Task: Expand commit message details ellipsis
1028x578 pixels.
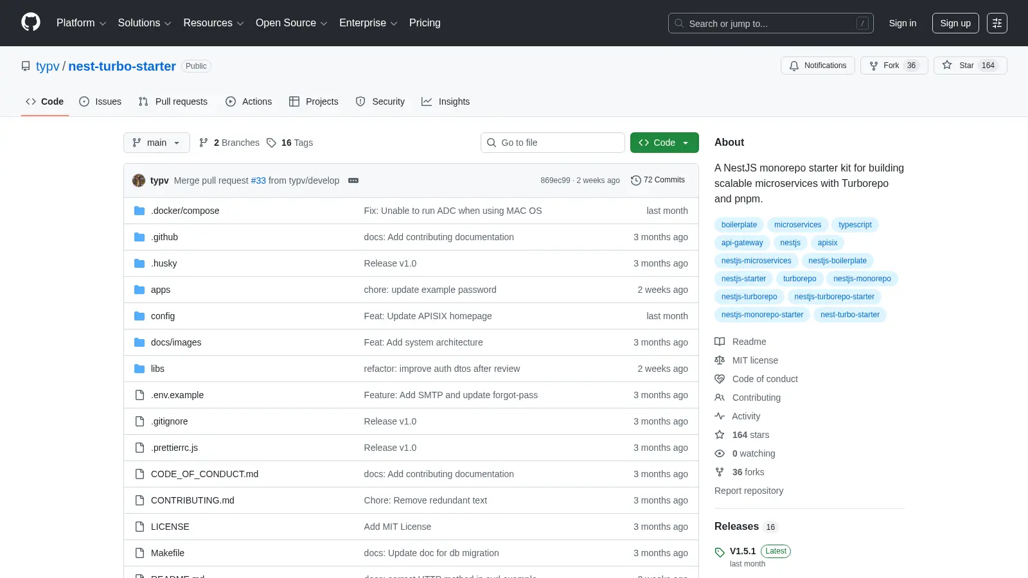Action: 353,180
